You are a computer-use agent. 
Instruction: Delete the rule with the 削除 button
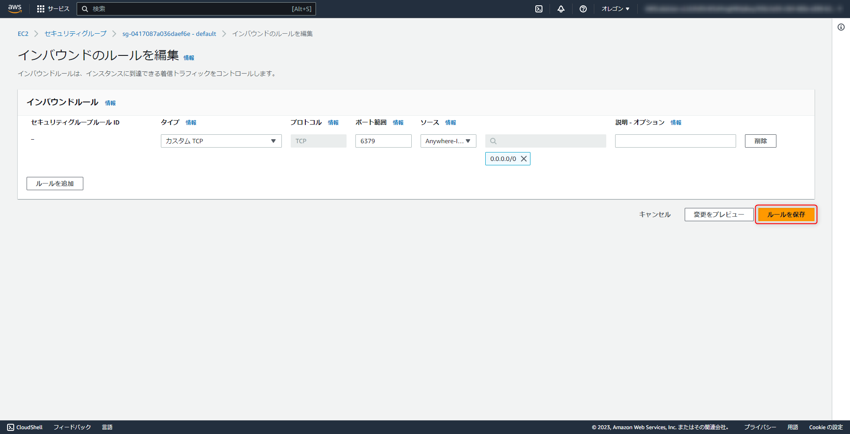click(x=760, y=141)
